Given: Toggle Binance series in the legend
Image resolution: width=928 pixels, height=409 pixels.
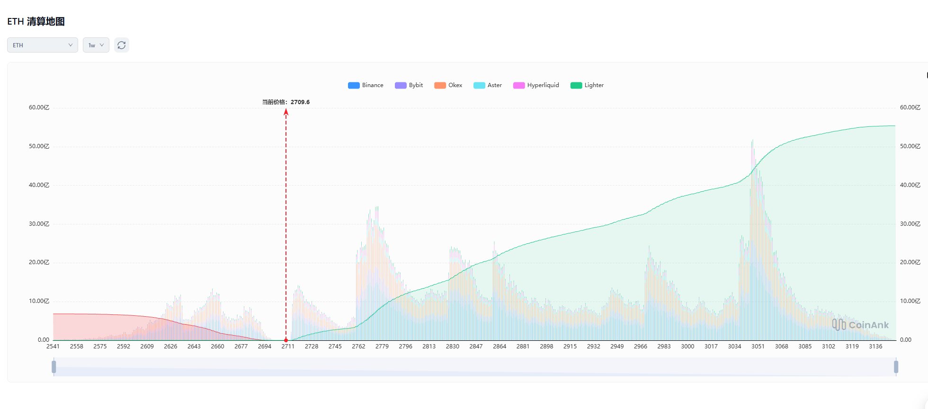Looking at the screenshot, I should [x=366, y=85].
